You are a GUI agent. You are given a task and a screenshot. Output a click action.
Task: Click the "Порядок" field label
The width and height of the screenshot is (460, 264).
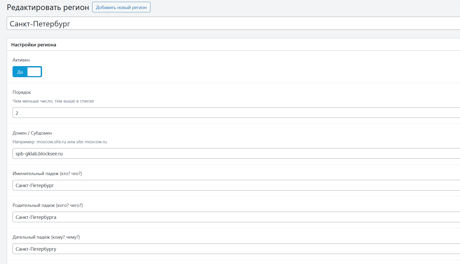[x=22, y=92]
